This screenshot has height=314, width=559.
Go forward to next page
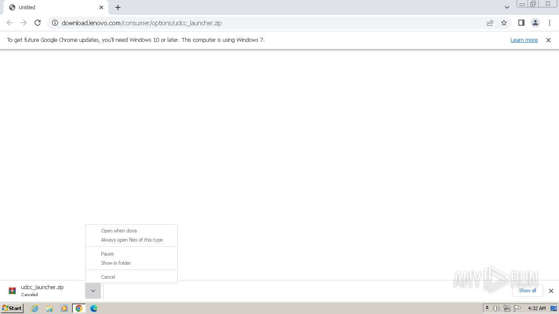pyautogui.click(x=24, y=23)
